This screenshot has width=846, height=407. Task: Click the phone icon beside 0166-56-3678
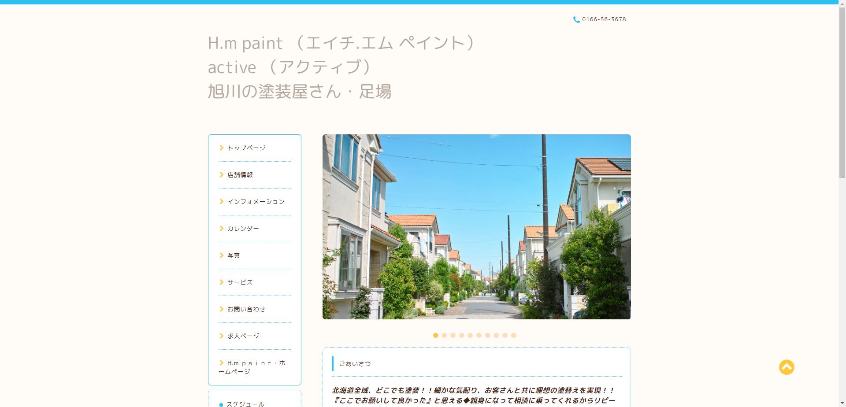pos(576,19)
